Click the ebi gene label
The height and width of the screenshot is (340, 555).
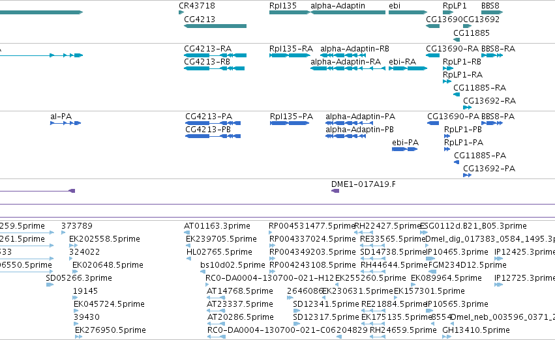(395, 6)
